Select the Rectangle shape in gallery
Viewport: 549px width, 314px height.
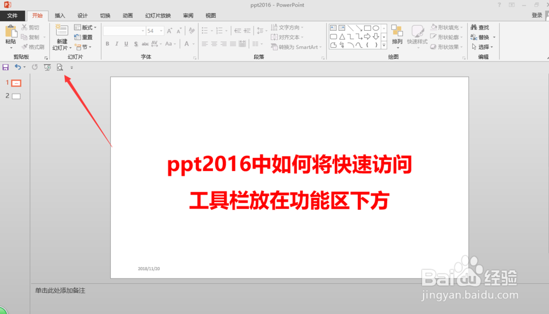[367, 28]
